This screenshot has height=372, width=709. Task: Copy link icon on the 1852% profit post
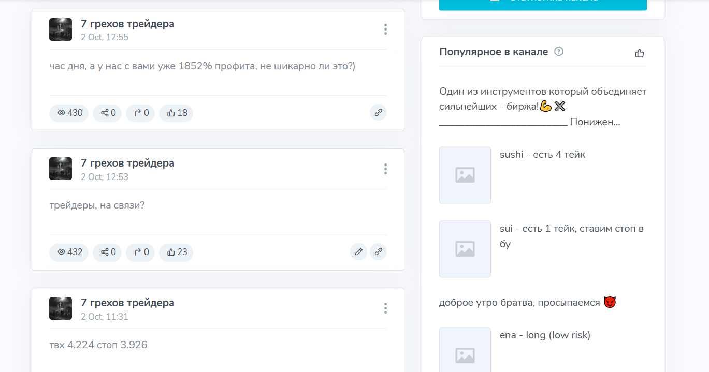point(378,113)
